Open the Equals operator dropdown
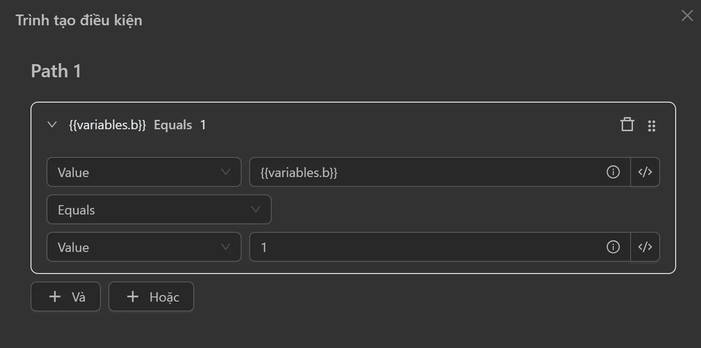The width and height of the screenshot is (701, 348). (159, 209)
